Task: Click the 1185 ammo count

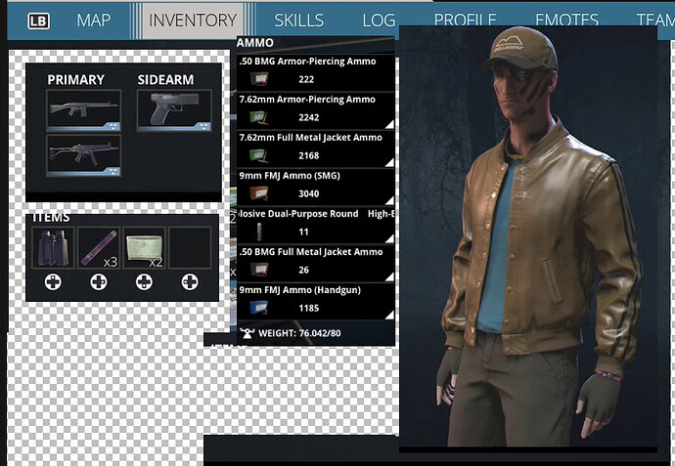Action: (x=309, y=308)
